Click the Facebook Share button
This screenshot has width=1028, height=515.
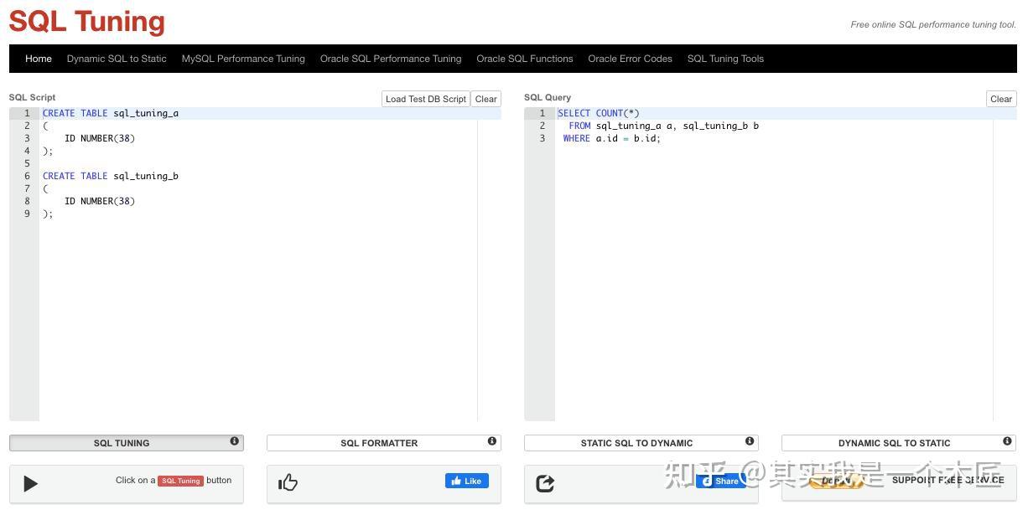tap(721, 481)
